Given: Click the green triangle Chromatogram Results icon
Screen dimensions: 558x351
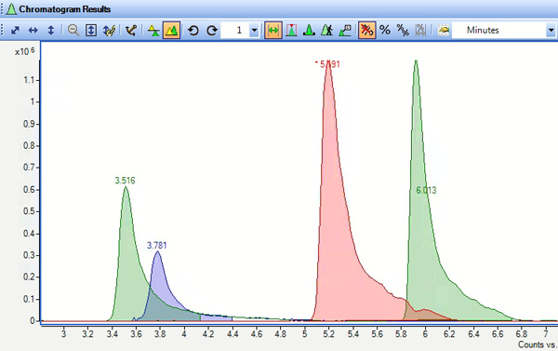Looking at the screenshot, I should (x=11, y=9).
